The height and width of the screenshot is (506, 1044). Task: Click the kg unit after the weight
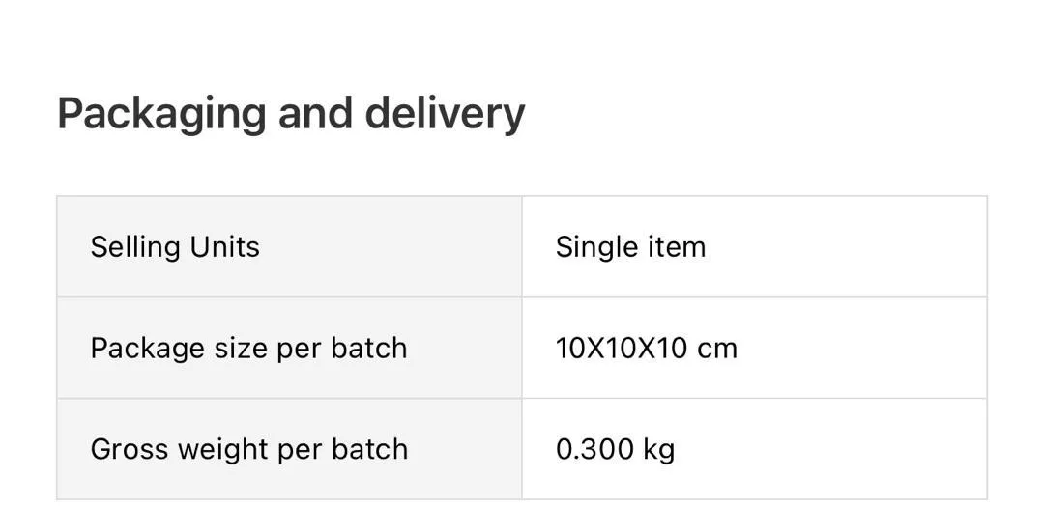(x=658, y=451)
